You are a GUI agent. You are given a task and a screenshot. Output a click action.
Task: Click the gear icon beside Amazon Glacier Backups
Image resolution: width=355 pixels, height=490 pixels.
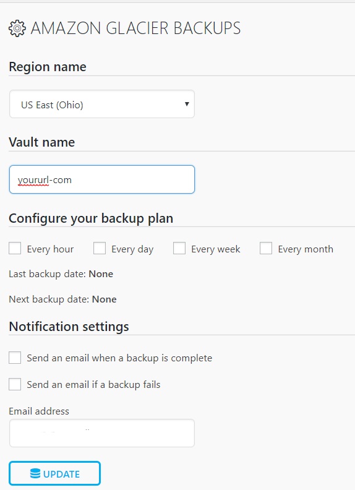click(17, 28)
